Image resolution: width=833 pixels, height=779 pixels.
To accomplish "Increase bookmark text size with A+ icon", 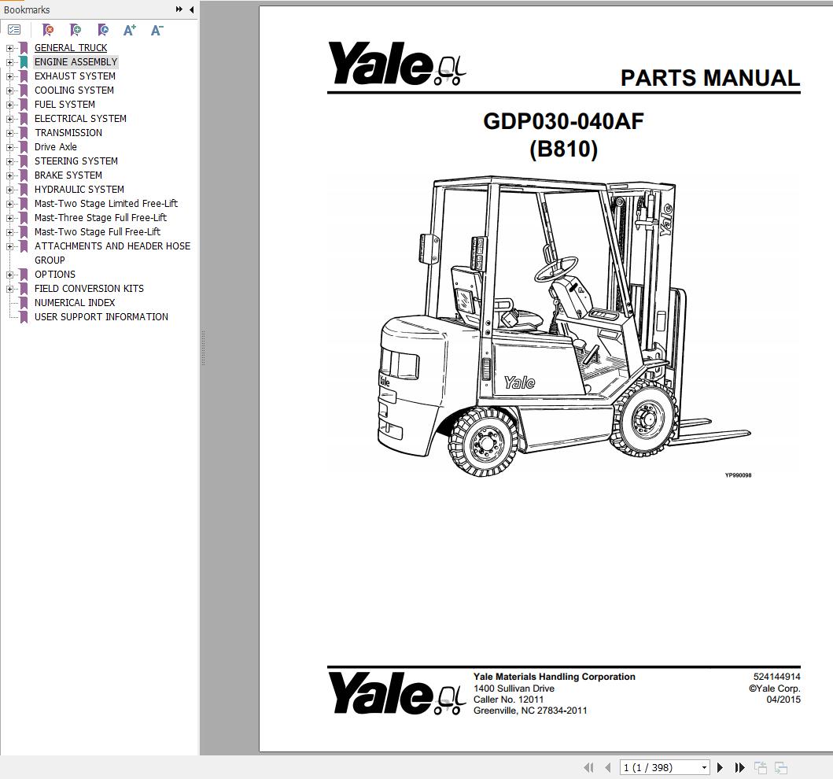I will point(129,30).
